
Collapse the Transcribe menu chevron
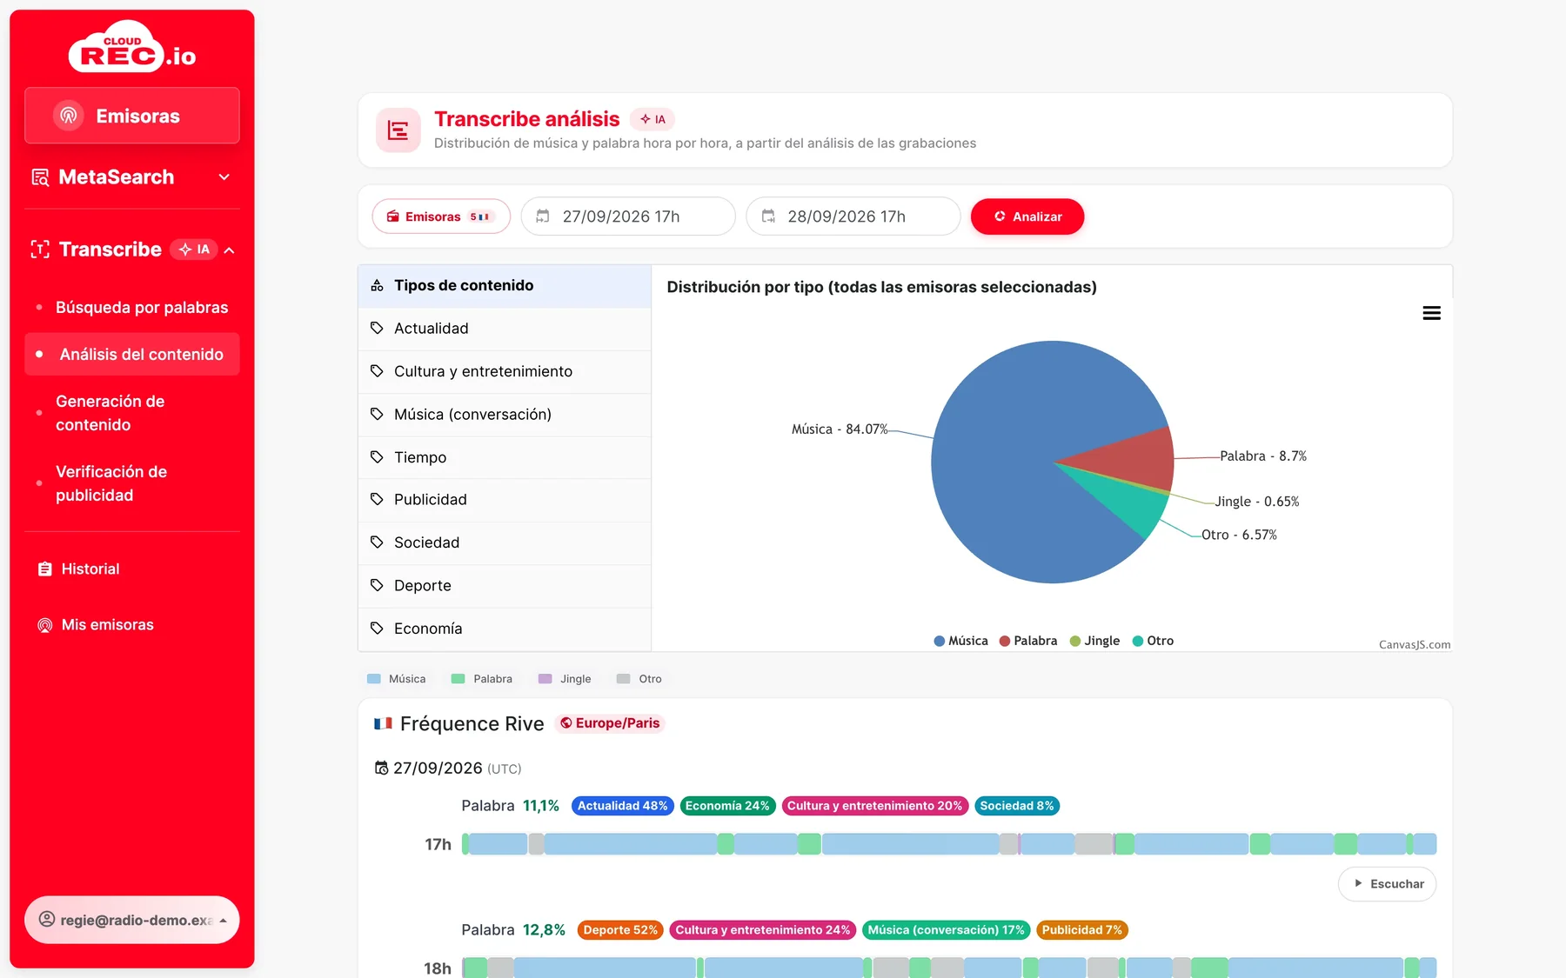click(230, 250)
